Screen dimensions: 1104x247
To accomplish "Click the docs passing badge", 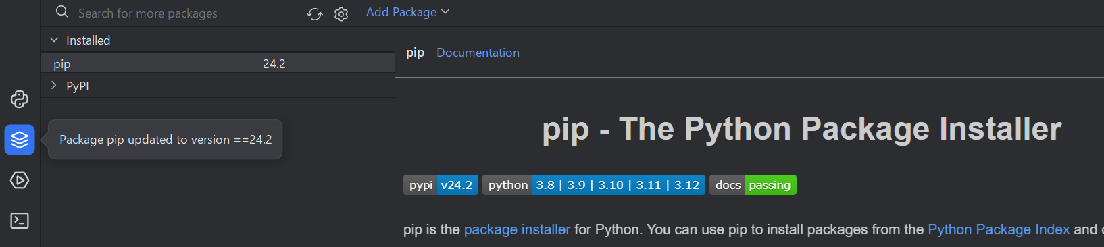I will coord(753,185).
